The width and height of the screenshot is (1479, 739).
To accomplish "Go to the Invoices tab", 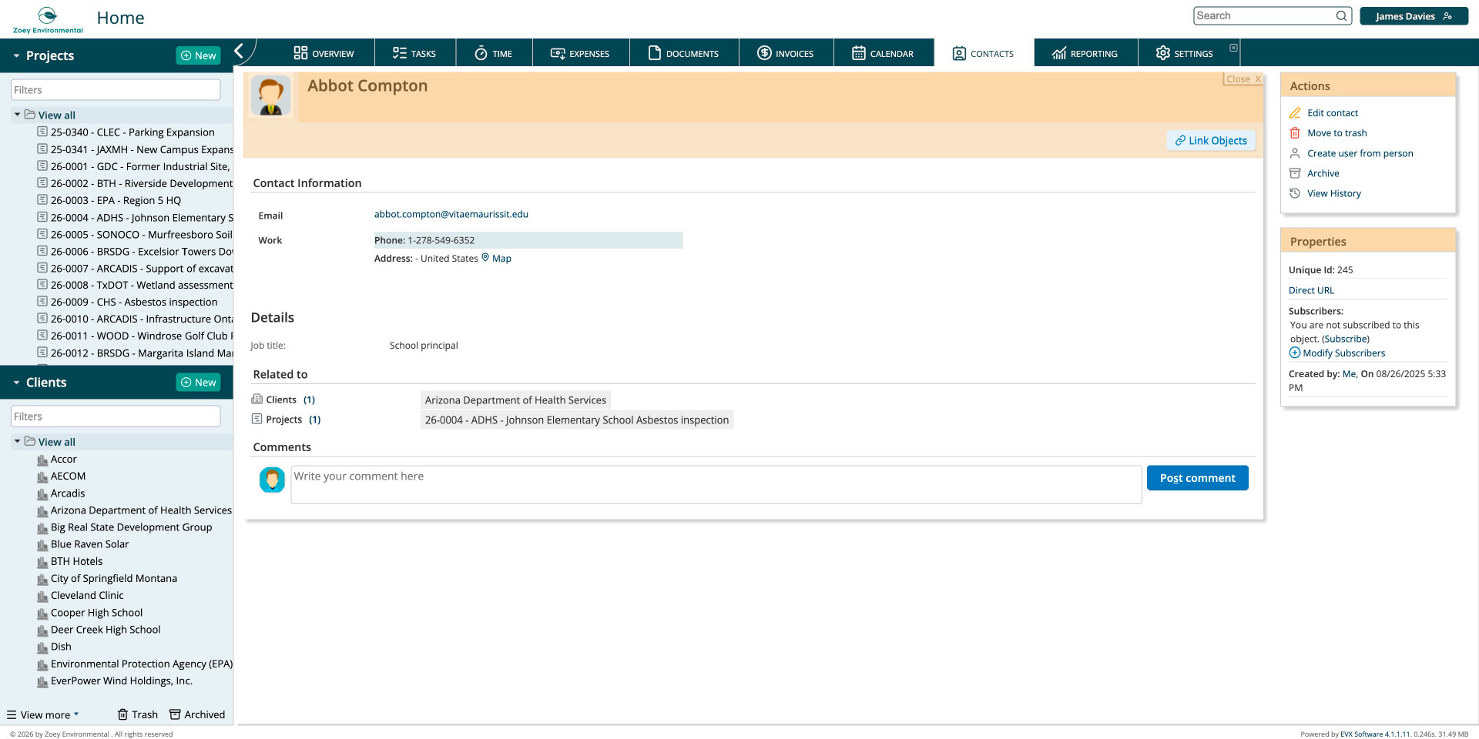I will (x=786, y=53).
